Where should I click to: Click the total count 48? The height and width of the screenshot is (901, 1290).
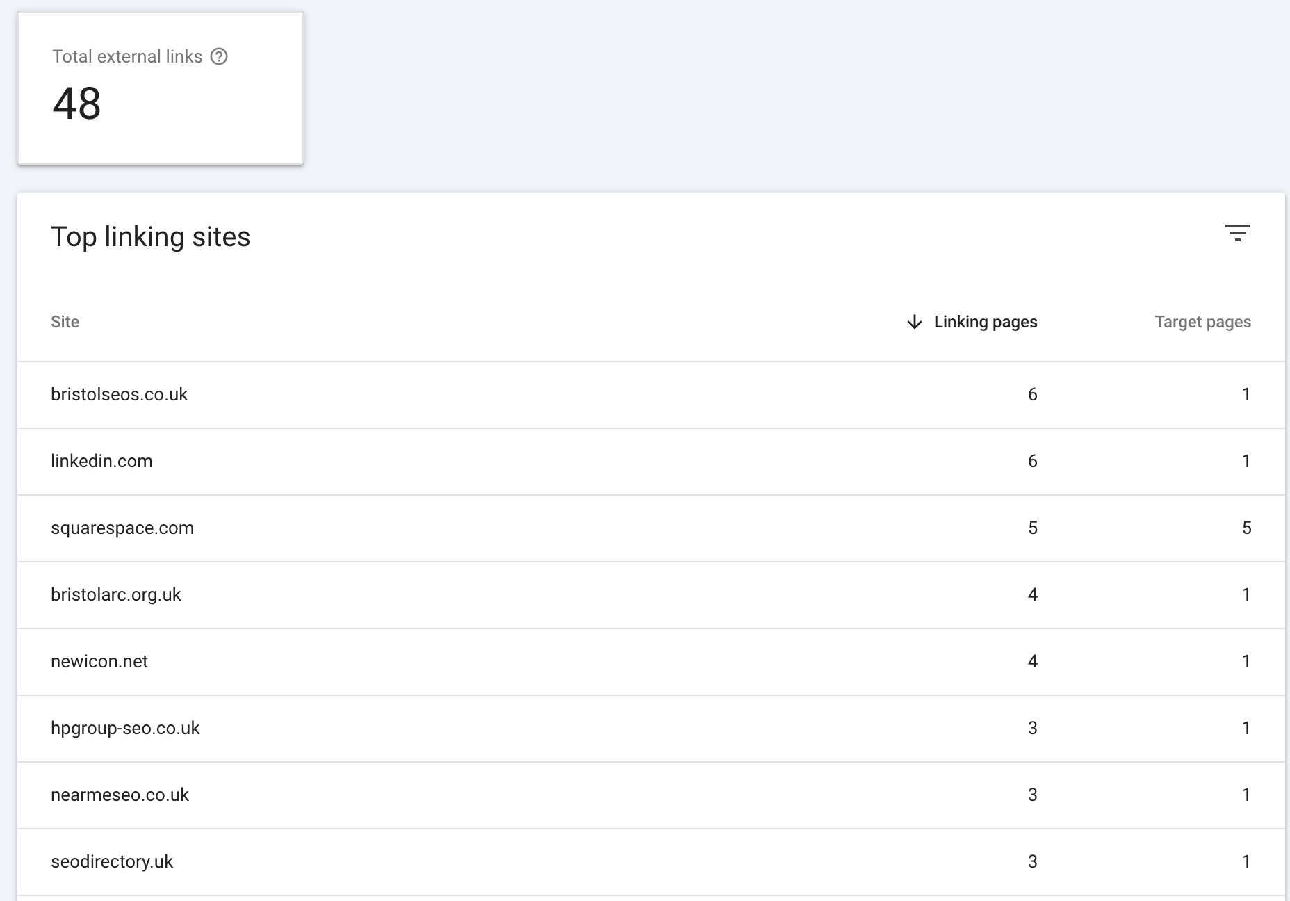pyautogui.click(x=76, y=104)
